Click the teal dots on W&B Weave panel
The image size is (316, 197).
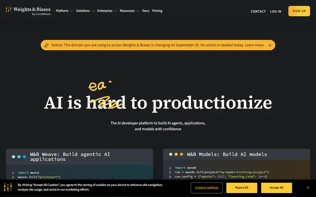click(x=19, y=156)
